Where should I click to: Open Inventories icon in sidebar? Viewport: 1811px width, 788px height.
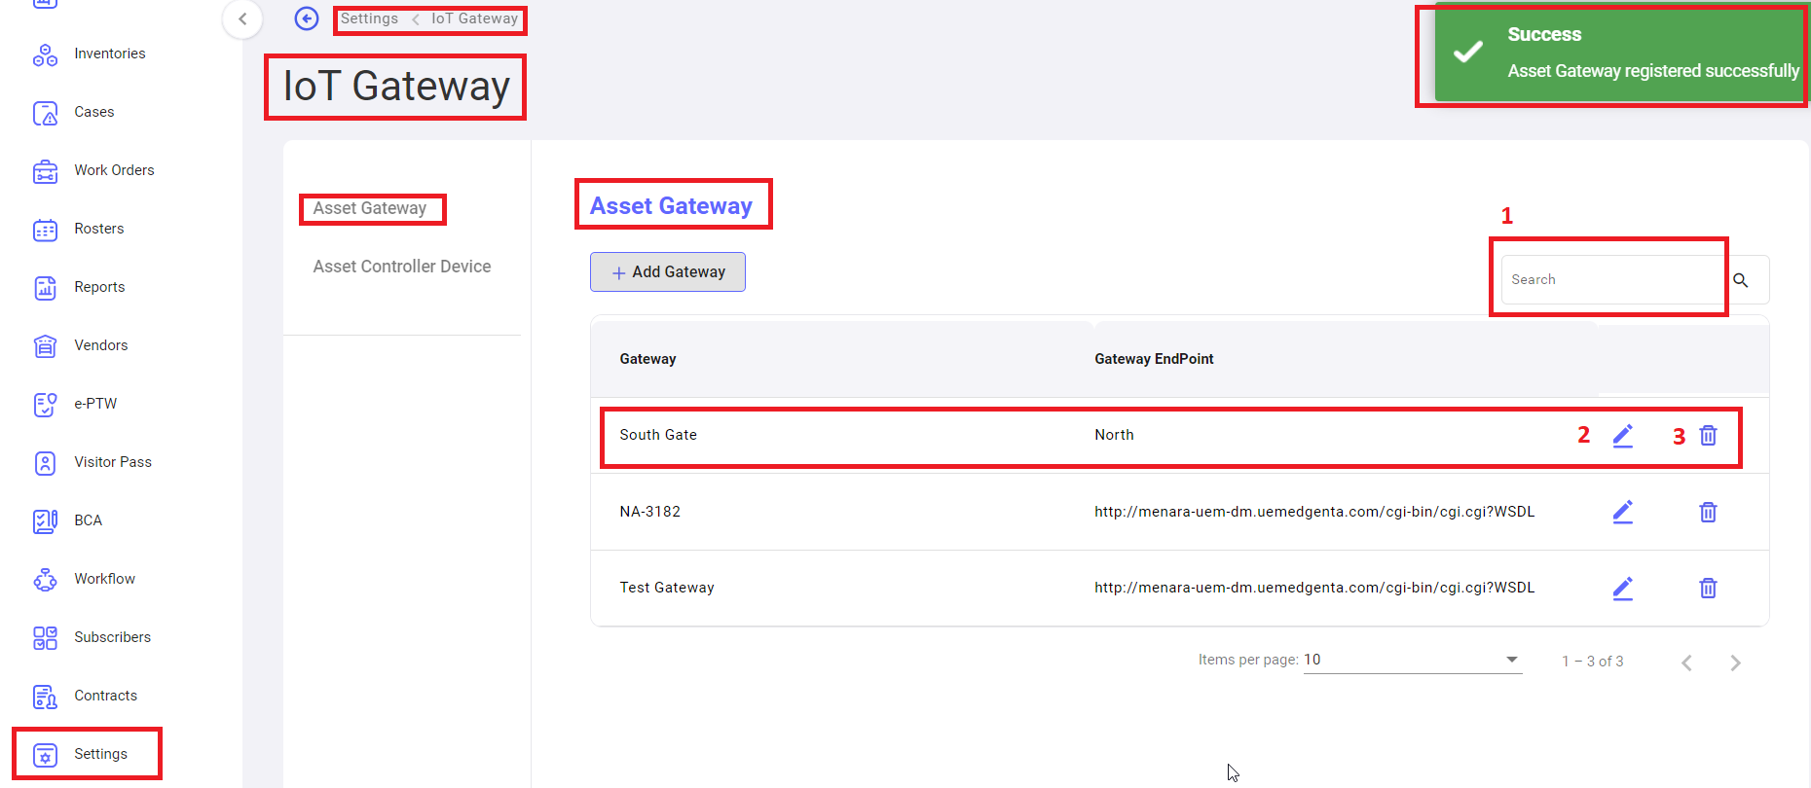point(45,54)
